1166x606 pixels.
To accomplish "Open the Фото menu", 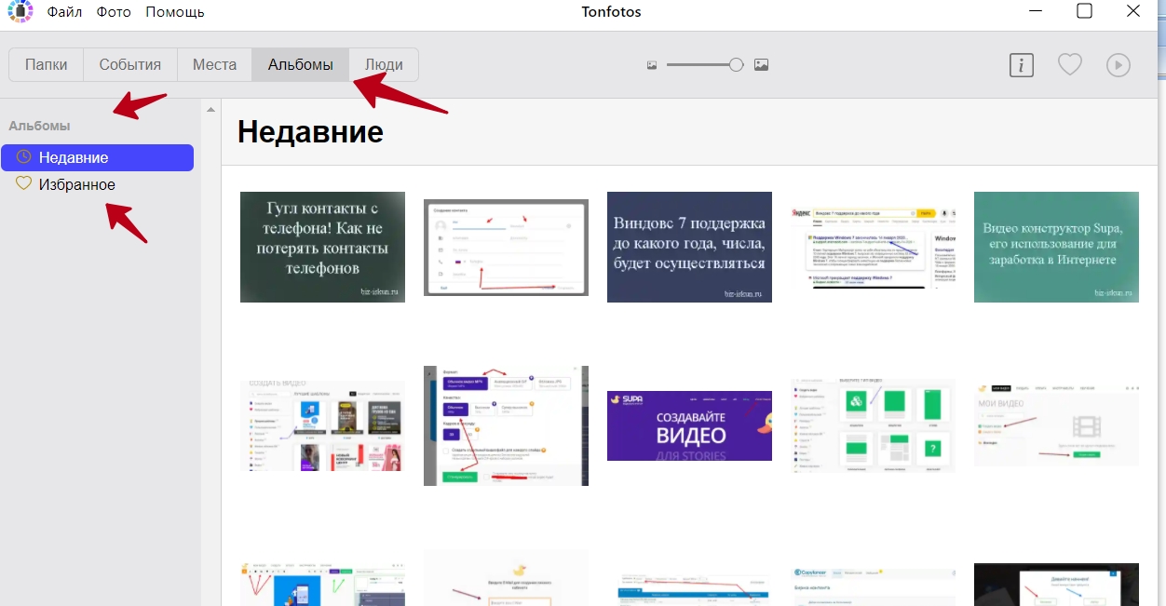I will pyautogui.click(x=113, y=12).
